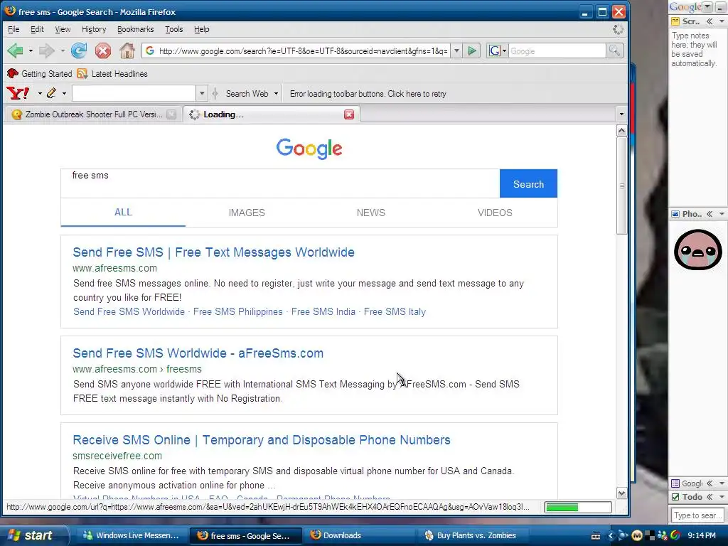This screenshot has width=728, height=546.
Task: Open the list all tabs dropdown
Action: pyautogui.click(x=621, y=114)
